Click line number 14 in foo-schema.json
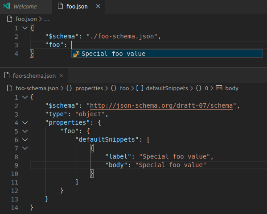267x214 pixels. 14,208
